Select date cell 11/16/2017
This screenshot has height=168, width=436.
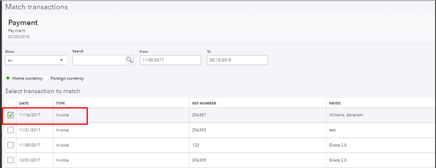30,115
